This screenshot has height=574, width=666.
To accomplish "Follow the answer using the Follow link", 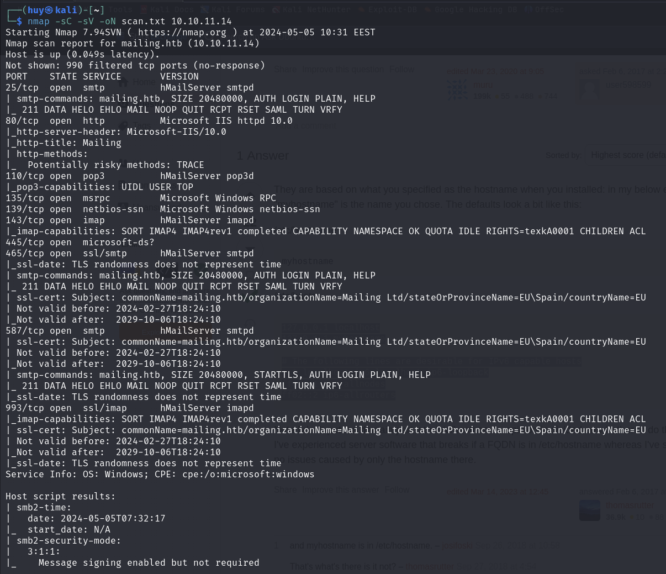I will [397, 490].
